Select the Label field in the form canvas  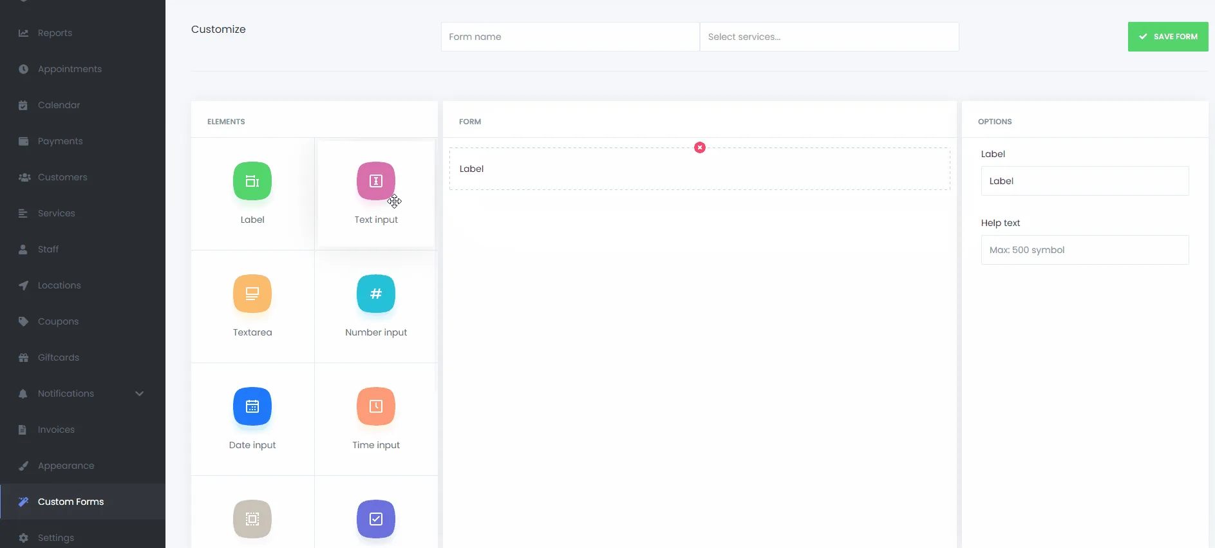click(x=700, y=169)
